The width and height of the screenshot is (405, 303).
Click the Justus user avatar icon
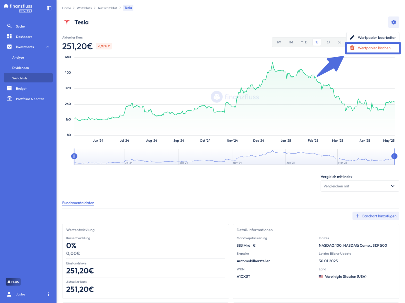point(9,294)
